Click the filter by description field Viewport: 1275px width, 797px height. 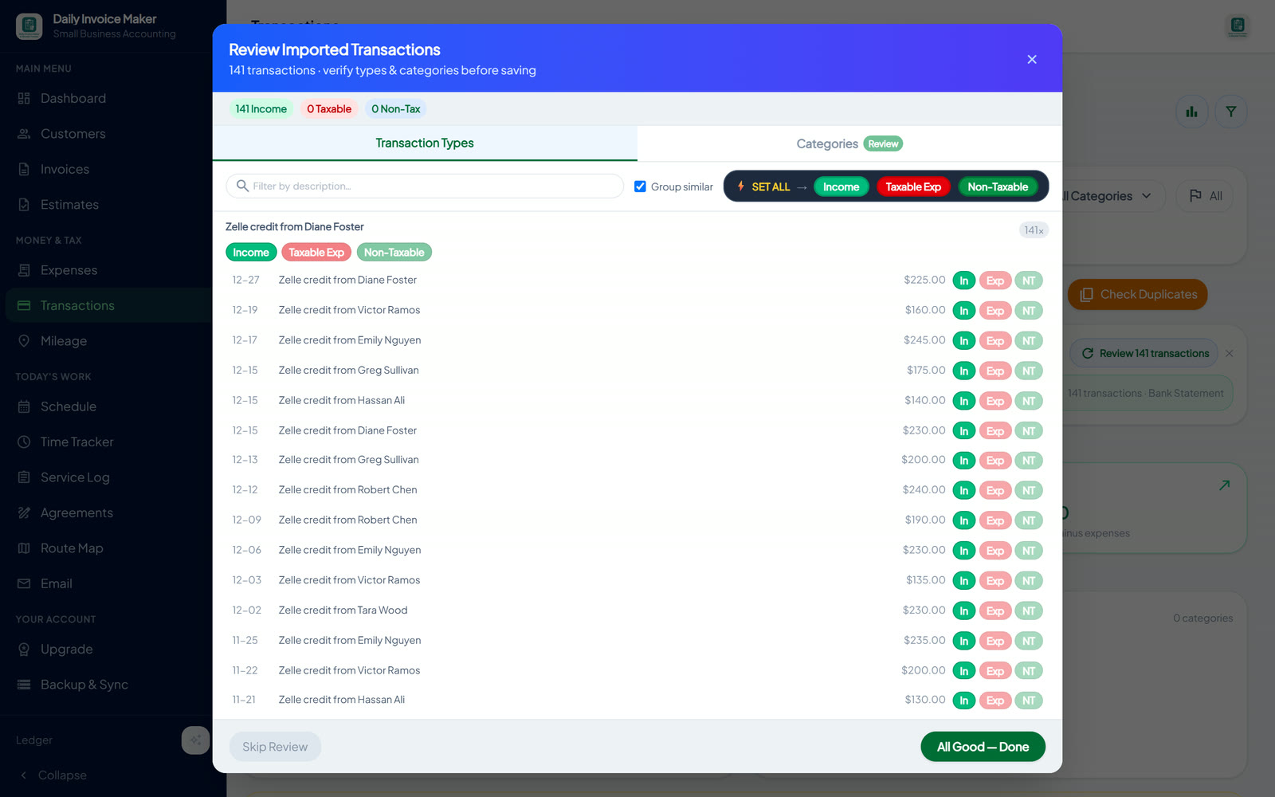425,186
